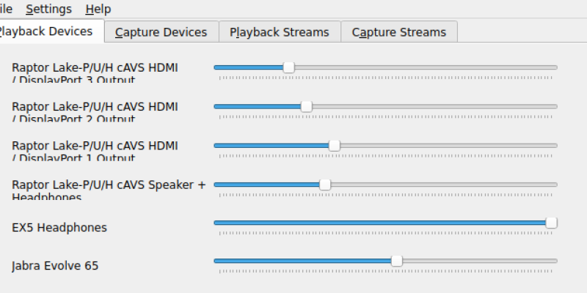Click the DisplayPort 3 Output volume slider handle
The width and height of the screenshot is (587, 293).
click(x=288, y=67)
